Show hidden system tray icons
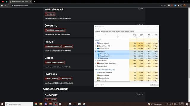 click(165, 104)
